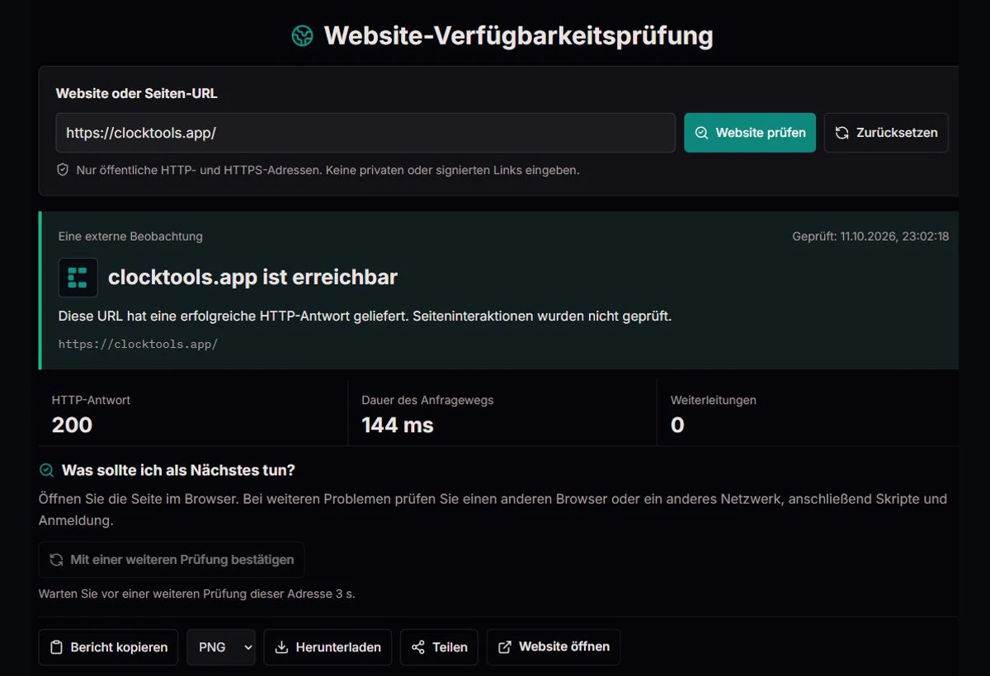Click the Website öffnen button
The image size is (990, 676).
coord(554,647)
